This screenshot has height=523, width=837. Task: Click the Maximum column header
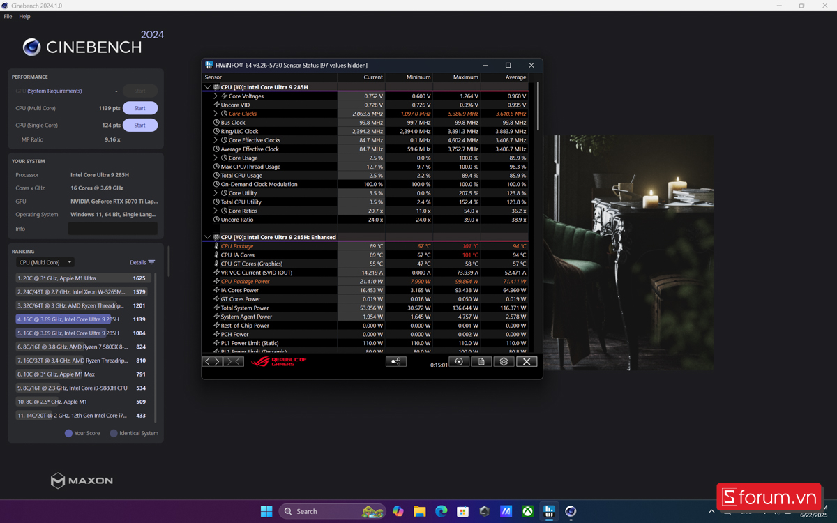click(x=457, y=77)
